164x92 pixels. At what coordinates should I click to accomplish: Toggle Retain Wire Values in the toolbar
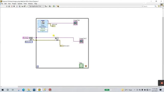[19, 6]
